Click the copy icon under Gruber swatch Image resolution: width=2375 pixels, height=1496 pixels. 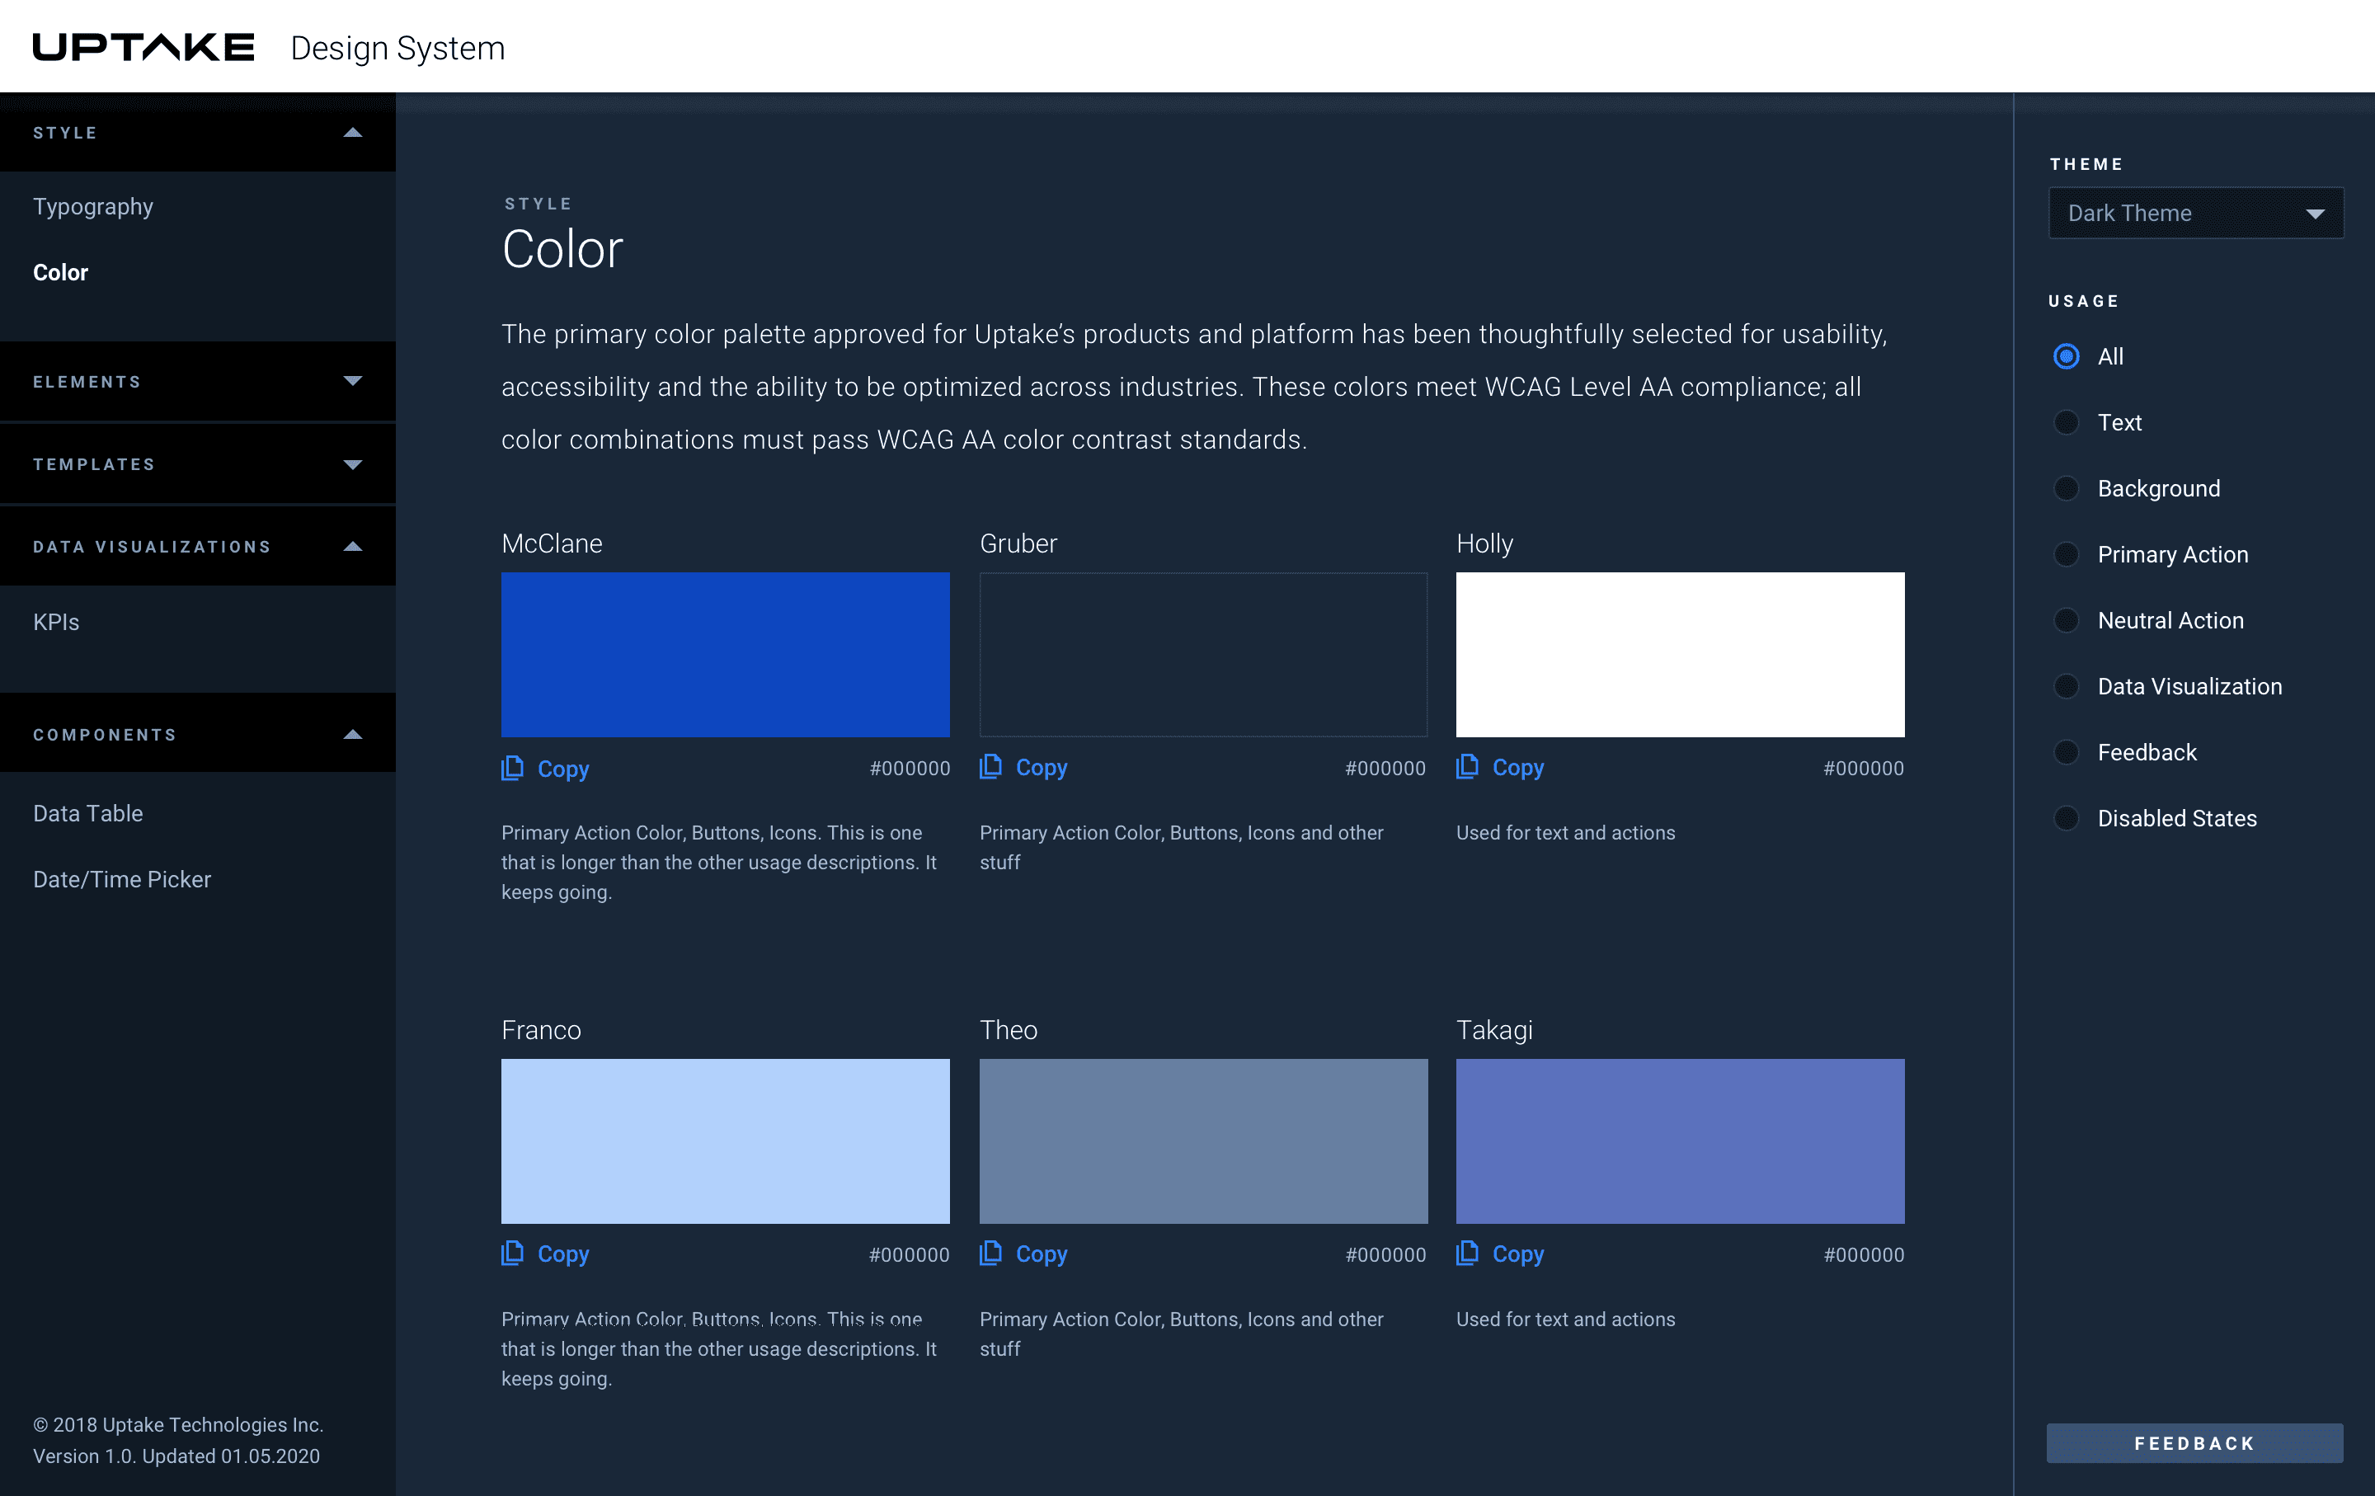990,766
